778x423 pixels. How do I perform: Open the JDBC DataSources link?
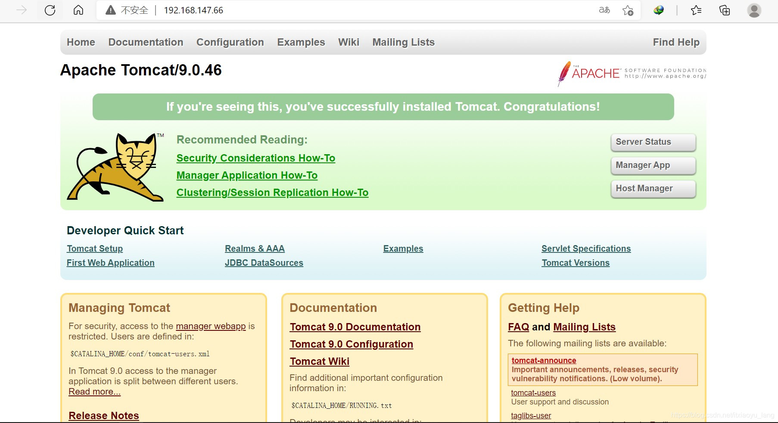264,263
